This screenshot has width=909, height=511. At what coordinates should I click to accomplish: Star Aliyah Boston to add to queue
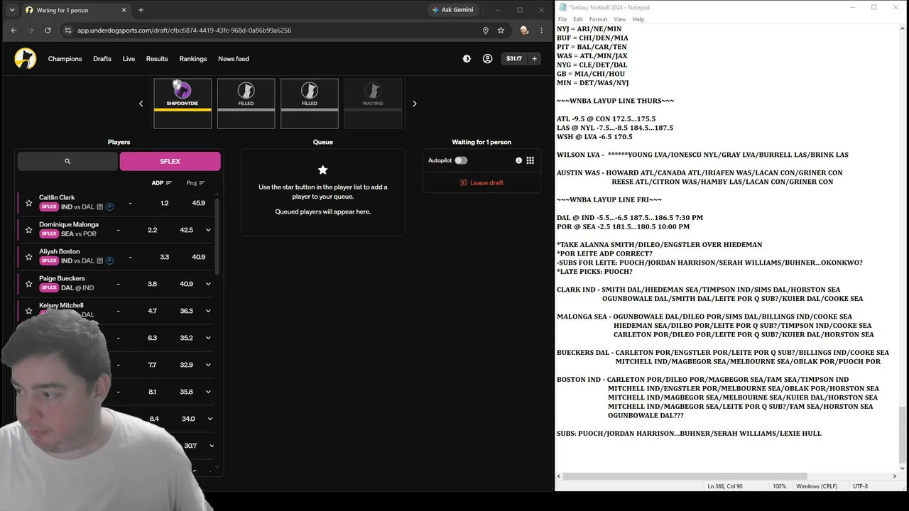[28, 257]
